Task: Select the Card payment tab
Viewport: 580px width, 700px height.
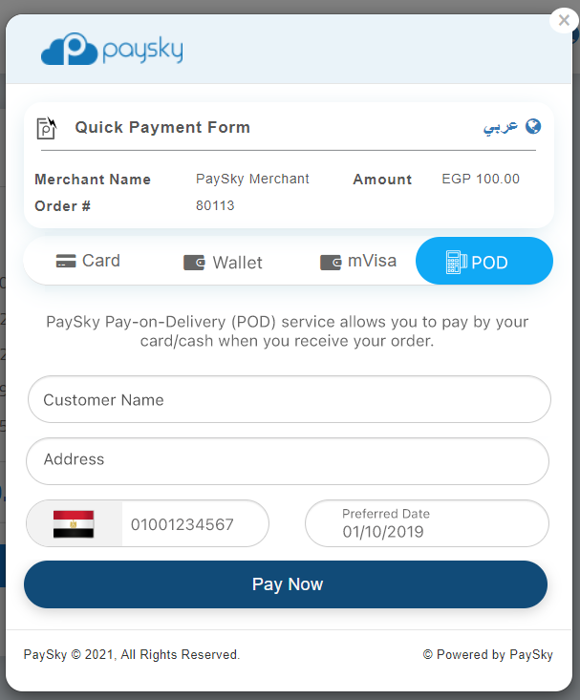Action: tap(88, 261)
